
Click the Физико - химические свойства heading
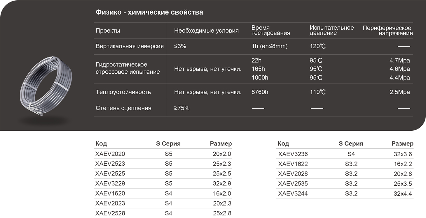point(149,12)
